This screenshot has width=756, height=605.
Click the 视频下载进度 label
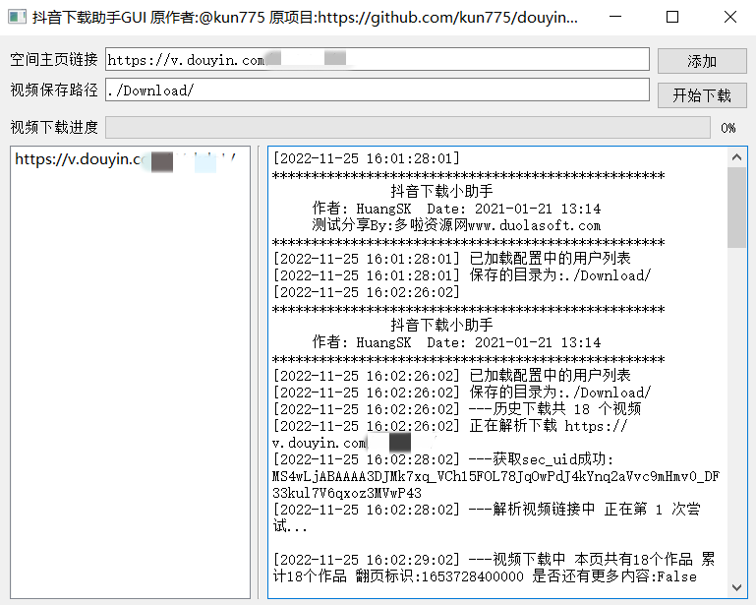pos(54,127)
